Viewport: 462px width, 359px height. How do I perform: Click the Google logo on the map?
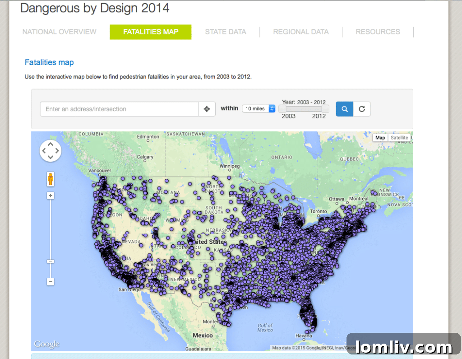point(46,344)
